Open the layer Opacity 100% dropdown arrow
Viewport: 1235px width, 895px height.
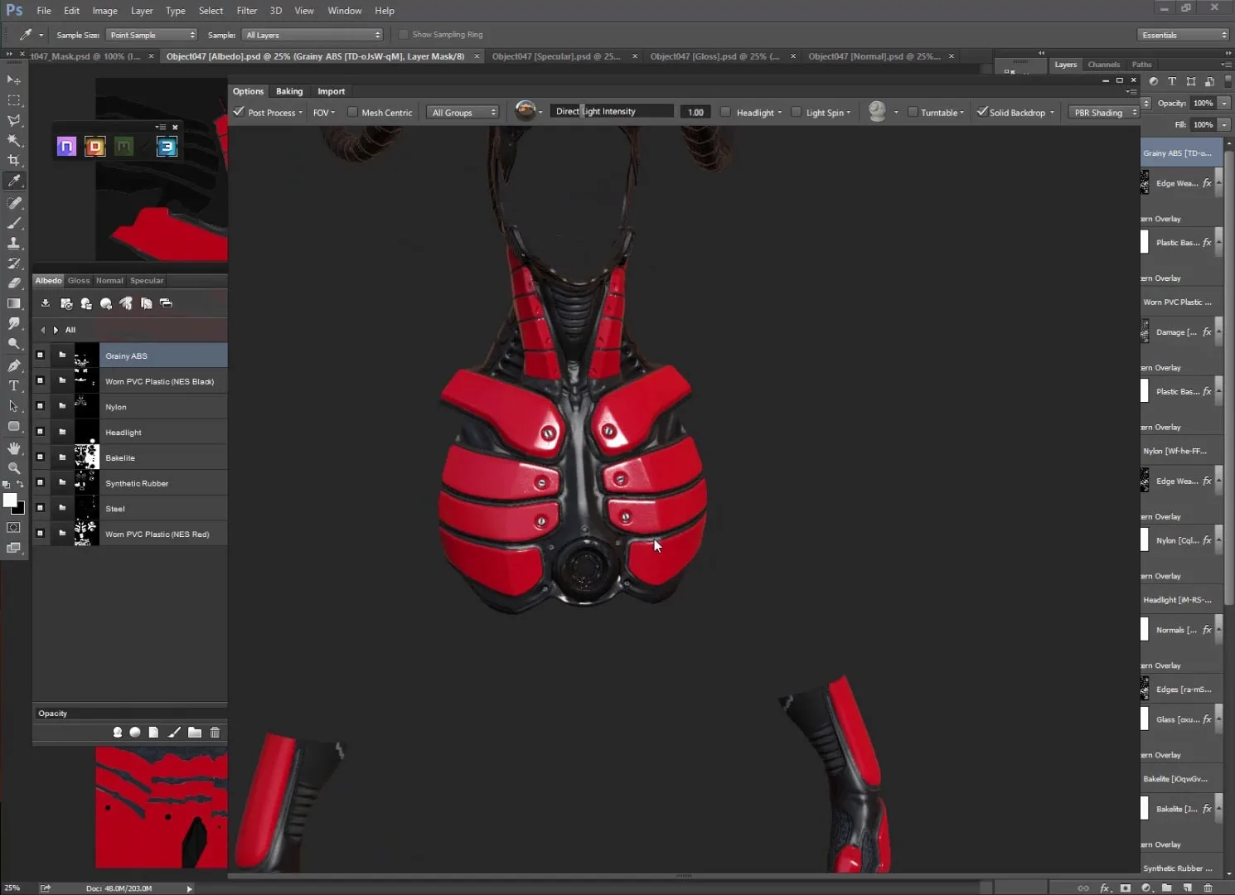tap(1224, 104)
